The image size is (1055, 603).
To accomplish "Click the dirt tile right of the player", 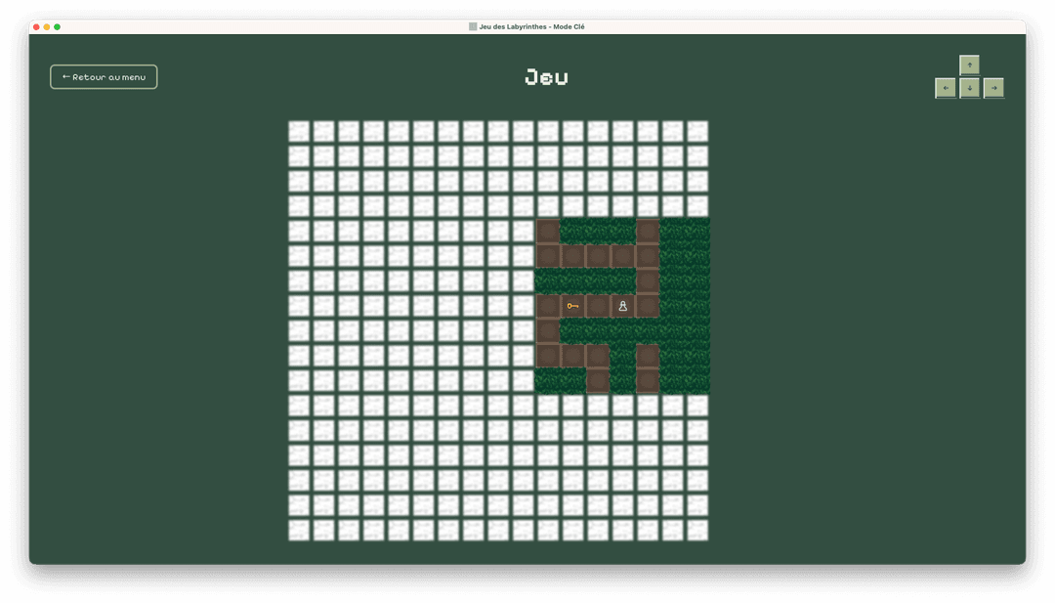I will [648, 305].
